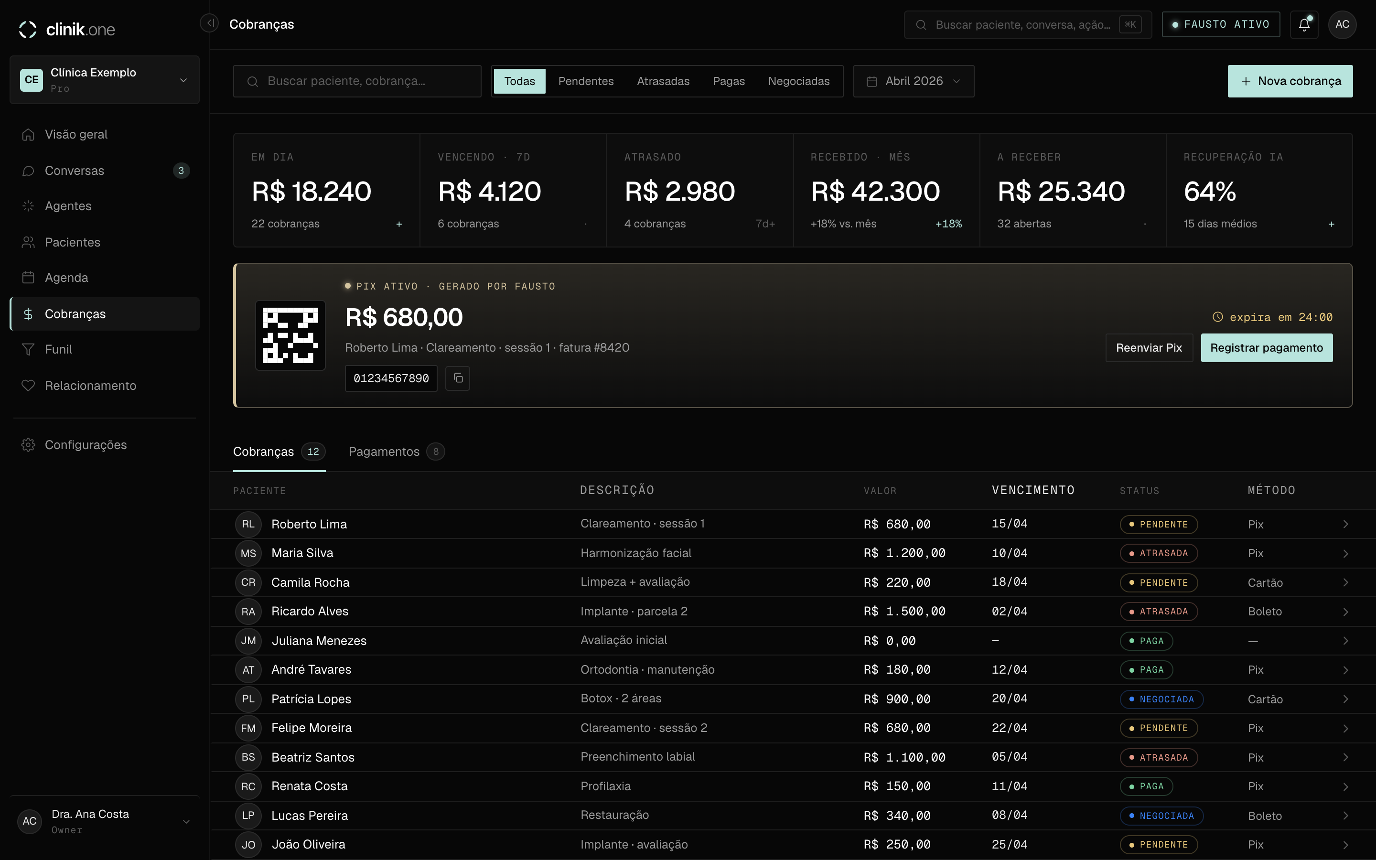Click the JM avatar for Juliana Menezes
The width and height of the screenshot is (1376, 860).
248,640
